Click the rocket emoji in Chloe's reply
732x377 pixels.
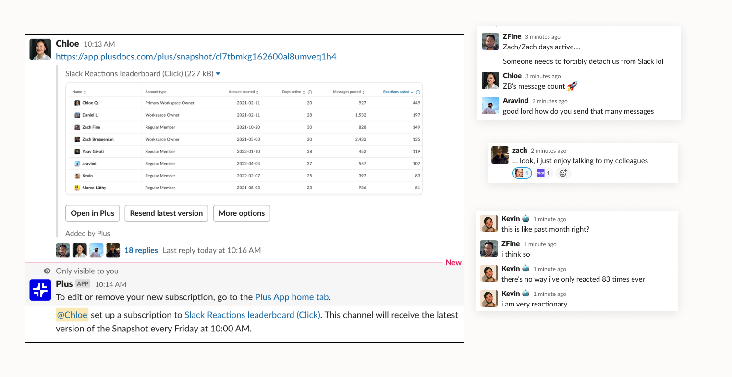tap(572, 86)
